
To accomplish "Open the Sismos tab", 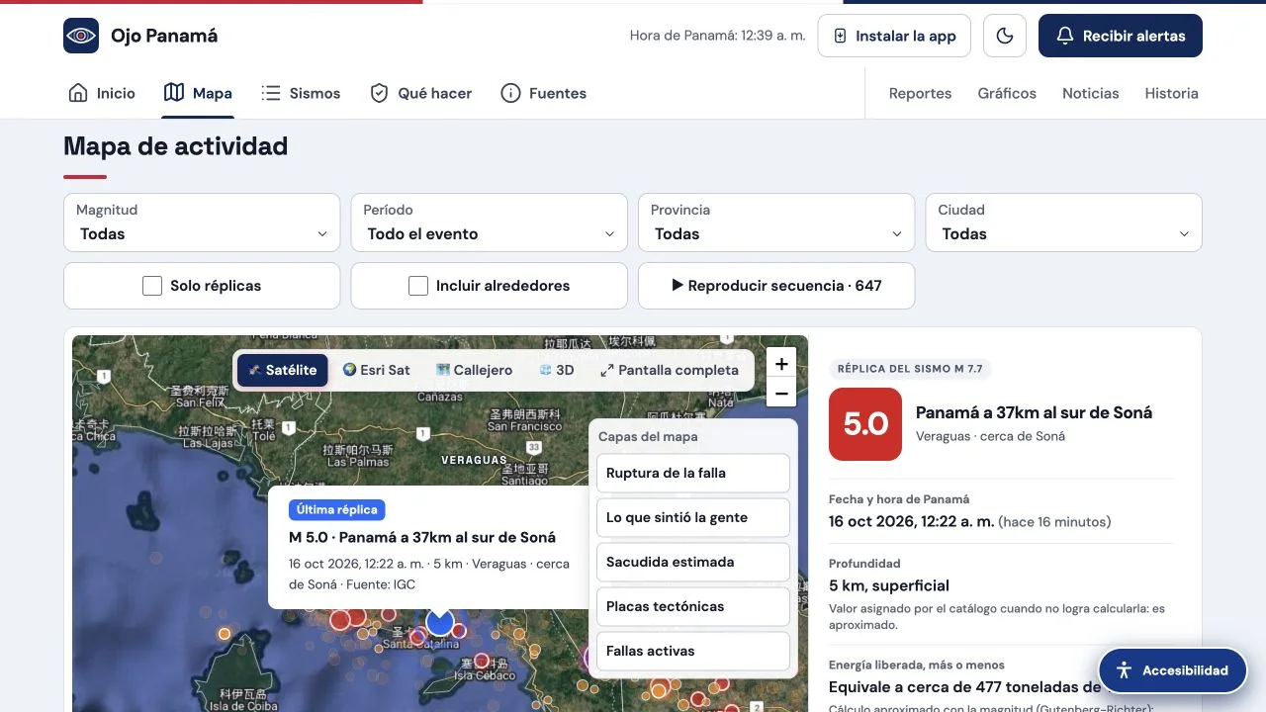I will (301, 93).
